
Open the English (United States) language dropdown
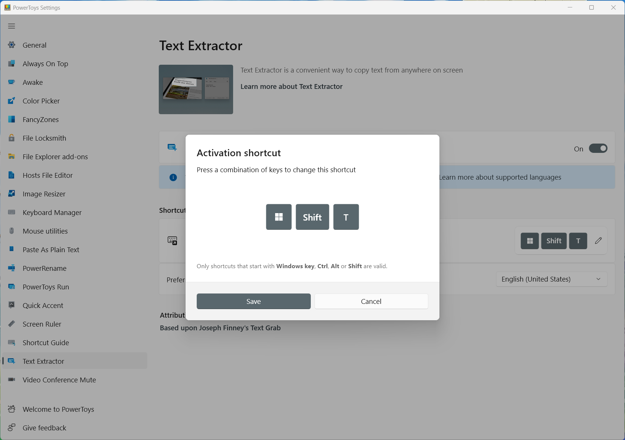[x=551, y=279]
